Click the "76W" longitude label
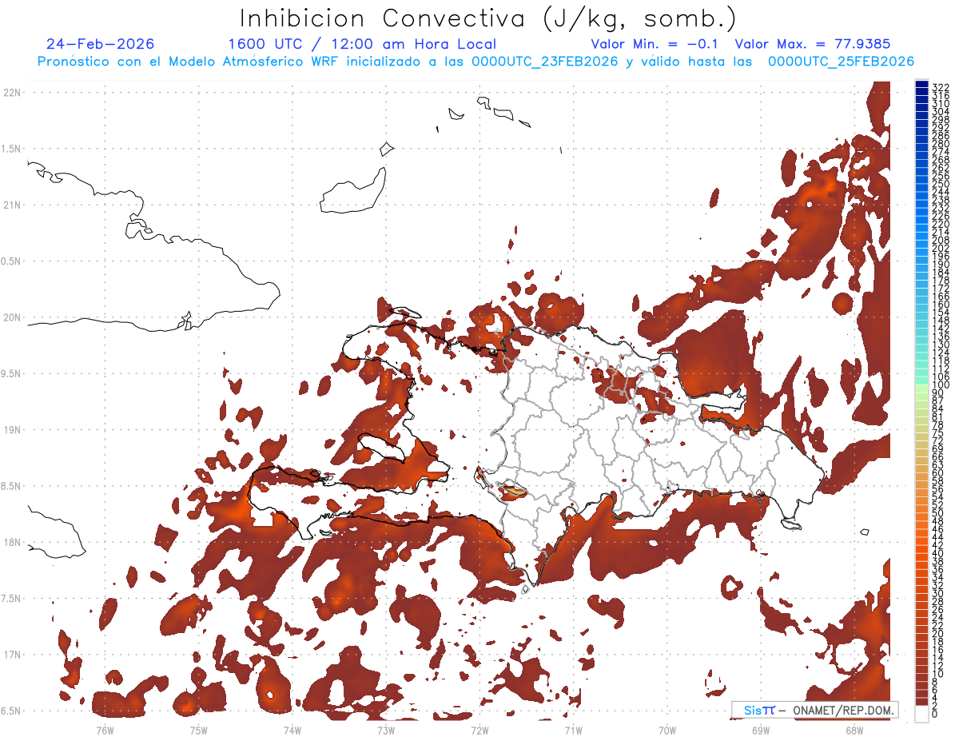The height and width of the screenshot is (741, 959). coord(105,729)
